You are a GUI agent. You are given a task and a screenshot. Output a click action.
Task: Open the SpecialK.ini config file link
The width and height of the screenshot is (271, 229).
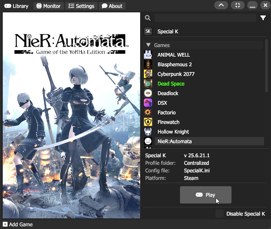[197, 171]
